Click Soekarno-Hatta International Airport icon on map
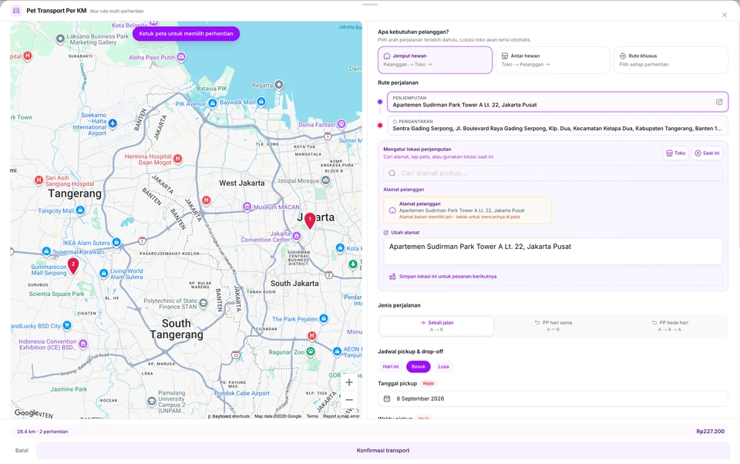The width and height of the screenshot is (740, 464). (113, 123)
